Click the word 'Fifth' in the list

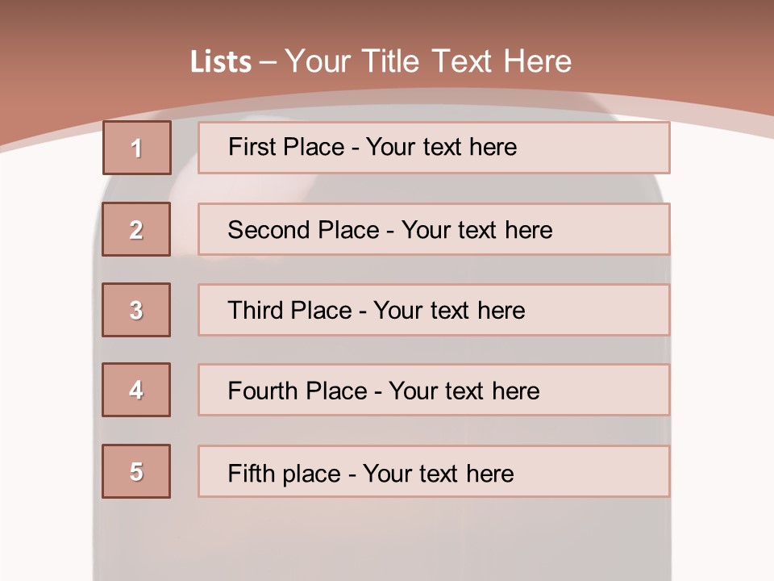point(252,473)
